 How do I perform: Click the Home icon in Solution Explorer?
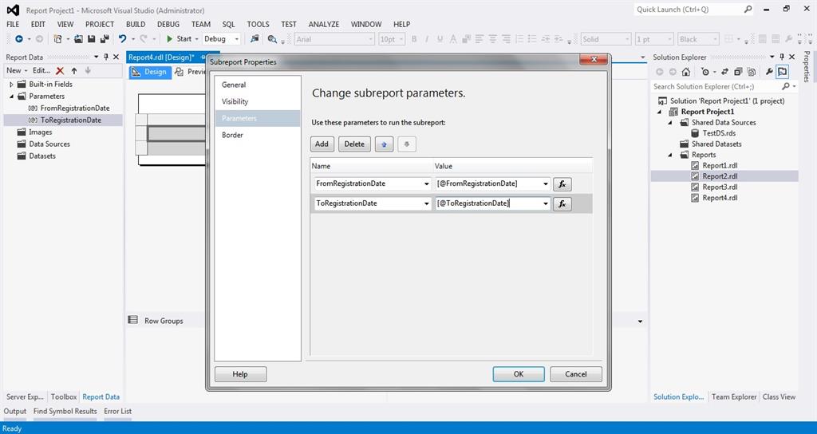tap(685, 72)
